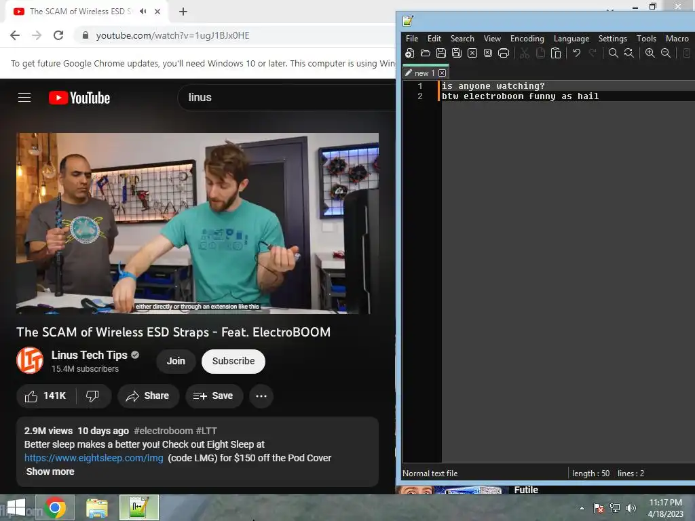Click the Save All icon in Notepad++
This screenshot has height=521, width=695.
(457, 53)
